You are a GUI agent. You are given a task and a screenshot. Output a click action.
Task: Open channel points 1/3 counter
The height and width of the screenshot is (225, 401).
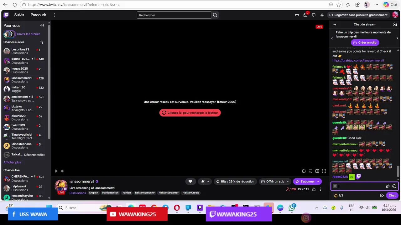(338, 195)
